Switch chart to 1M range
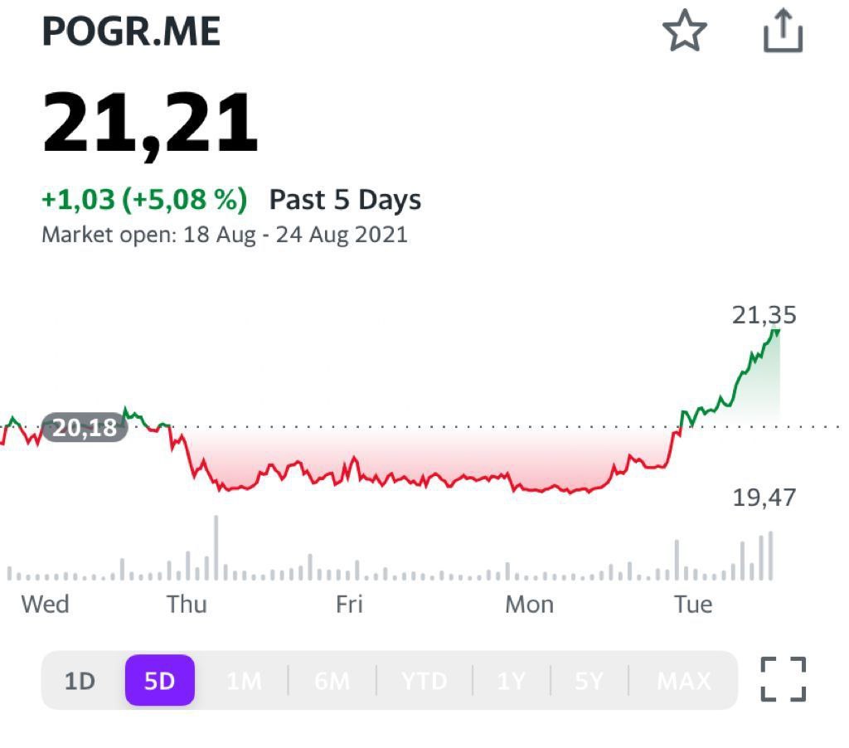Screen dimensions: 849x748 tap(245, 682)
